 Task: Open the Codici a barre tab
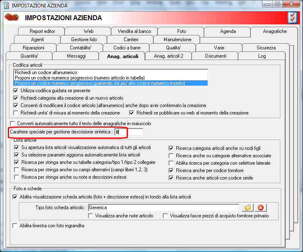click(x=127, y=48)
